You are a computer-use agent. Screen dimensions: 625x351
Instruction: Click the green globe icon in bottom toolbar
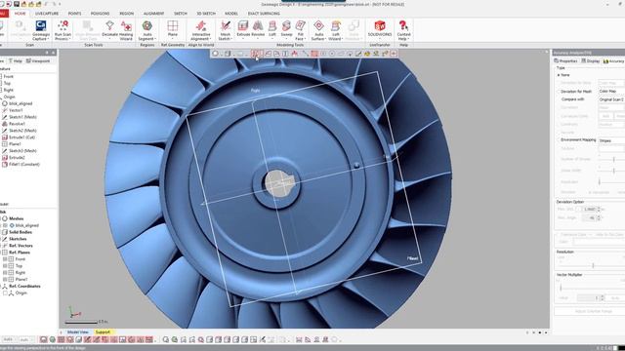52,339
